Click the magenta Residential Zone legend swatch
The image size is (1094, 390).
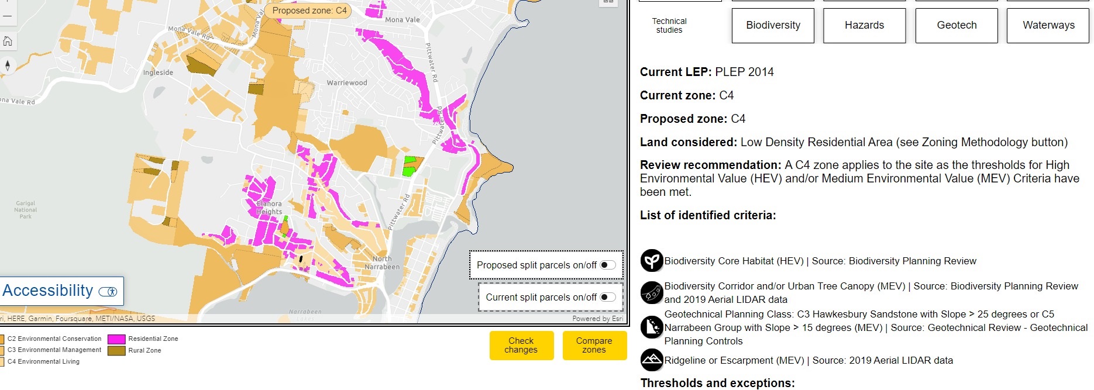click(116, 339)
